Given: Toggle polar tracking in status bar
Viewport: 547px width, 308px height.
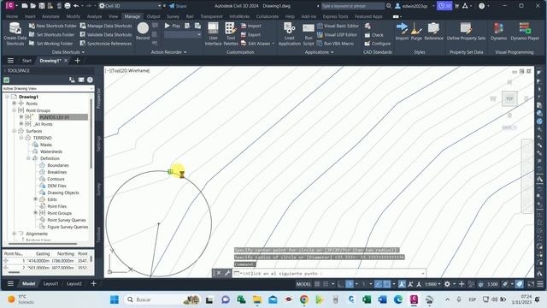Looking at the screenshot, I should tap(350, 284).
